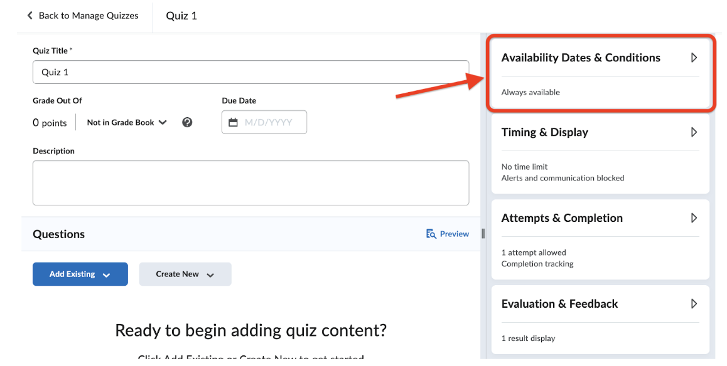Click the vertical scrollbar beside Questions panel
This screenshot has width=727, height=366.
point(482,234)
